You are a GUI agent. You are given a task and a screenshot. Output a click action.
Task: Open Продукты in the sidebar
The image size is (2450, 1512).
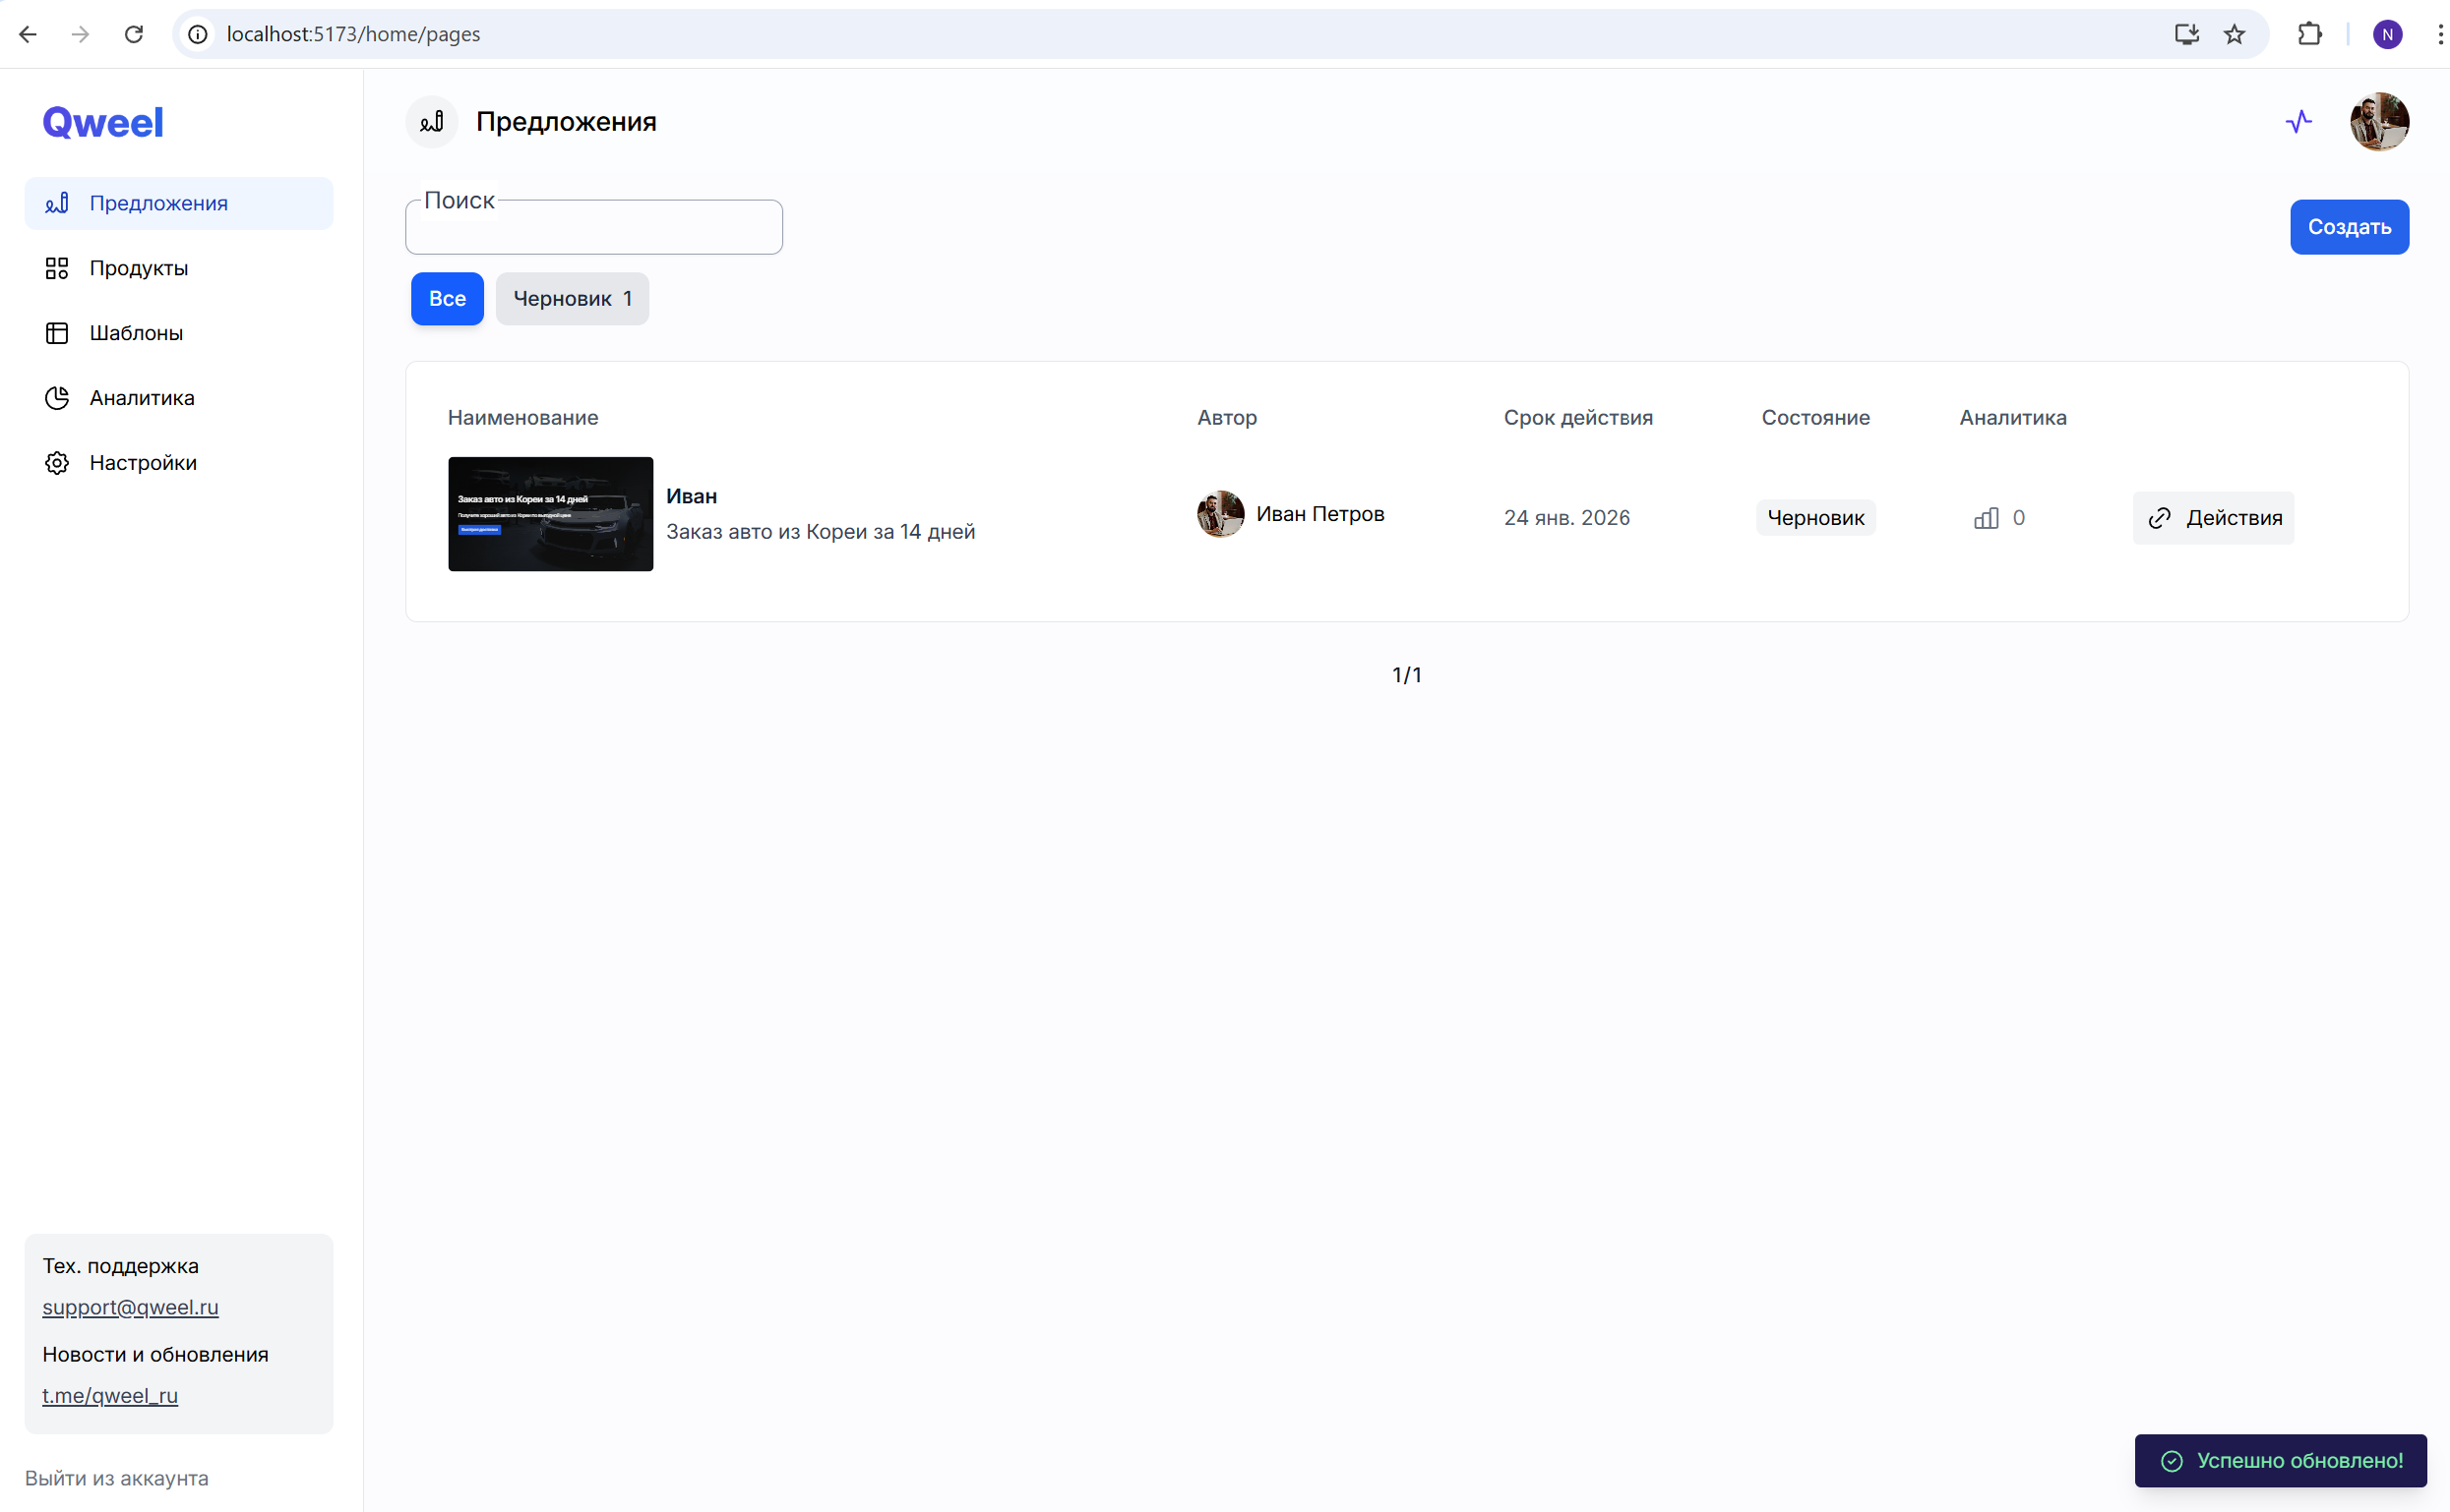pyautogui.click(x=138, y=268)
